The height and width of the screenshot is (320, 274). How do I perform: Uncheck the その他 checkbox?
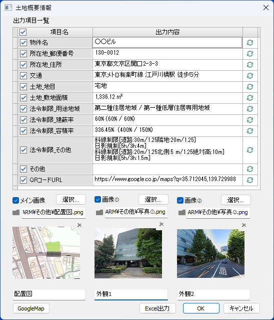pos(23,169)
